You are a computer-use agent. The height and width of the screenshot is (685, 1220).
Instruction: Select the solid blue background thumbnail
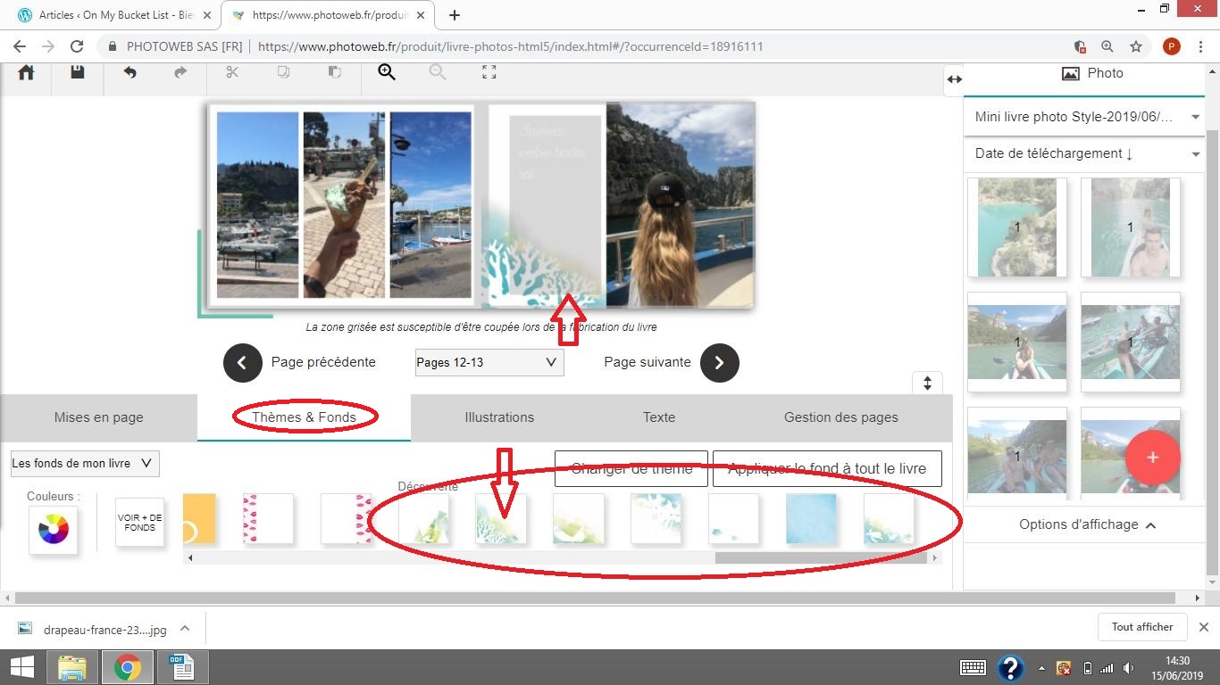coord(811,519)
